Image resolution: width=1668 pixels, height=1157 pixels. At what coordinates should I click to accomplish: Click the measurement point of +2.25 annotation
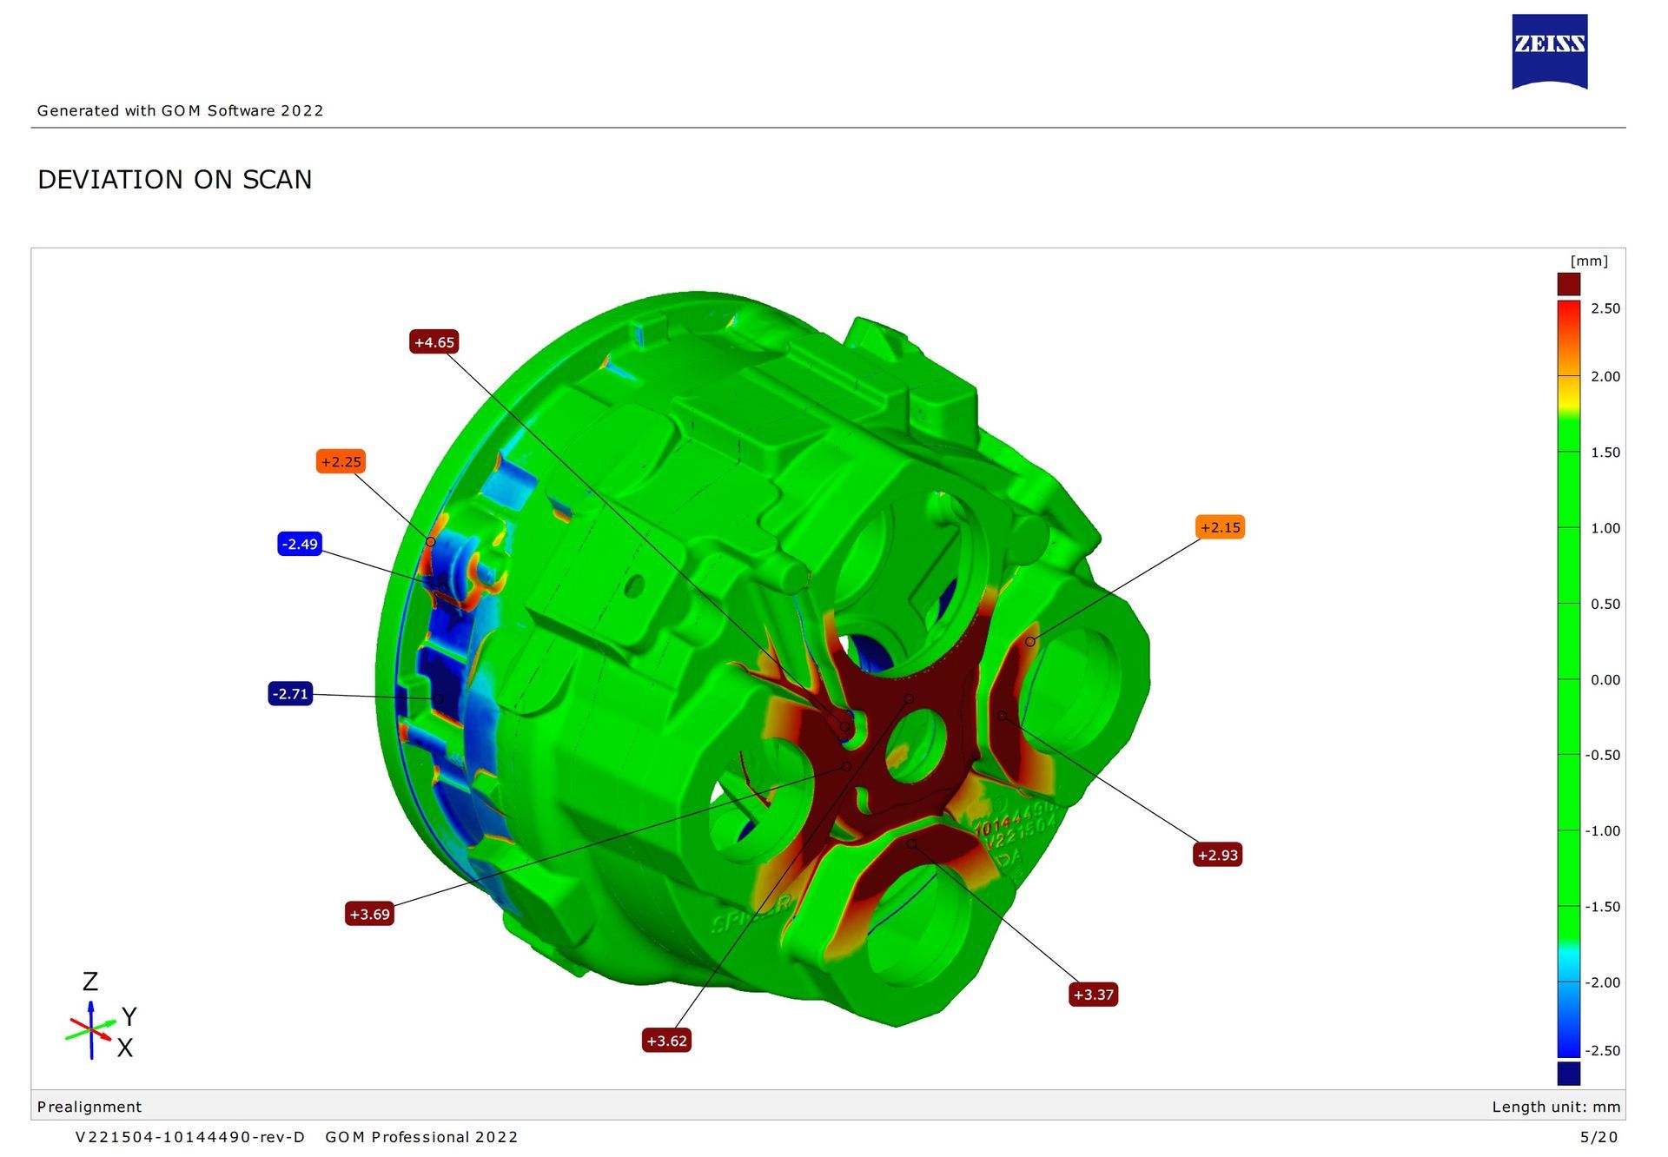pos(430,542)
